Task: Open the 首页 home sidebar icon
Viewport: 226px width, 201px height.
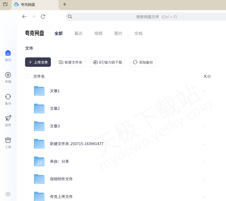Action: (x=8, y=53)
